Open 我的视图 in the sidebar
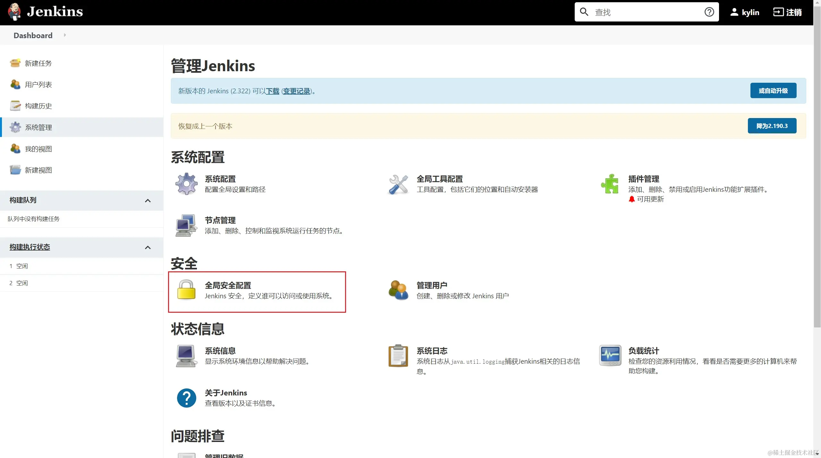Viewport: 821px width, 458px height. tap(38, 149)
